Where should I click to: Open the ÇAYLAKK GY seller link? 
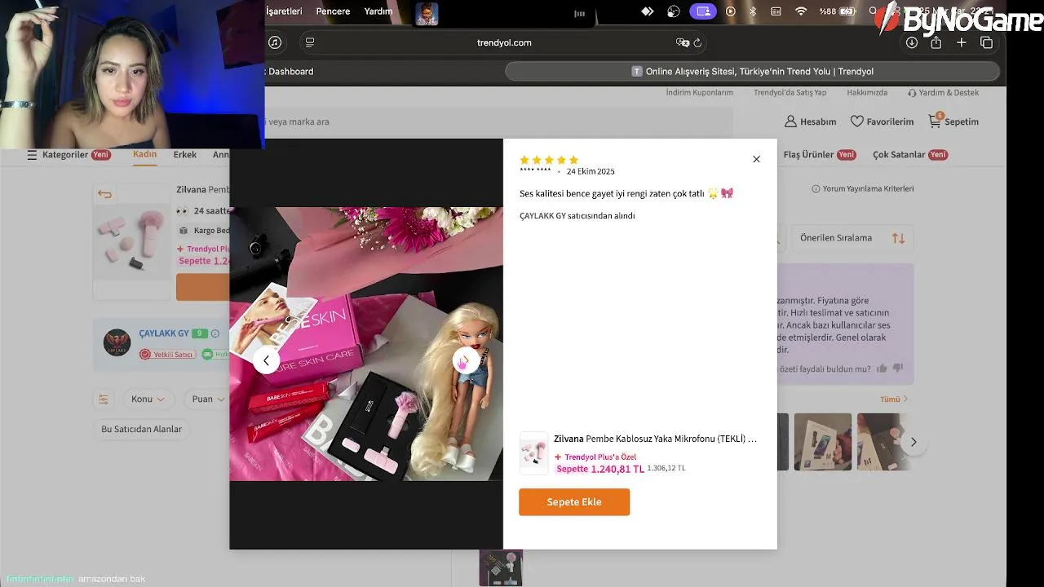coord(164,333)
